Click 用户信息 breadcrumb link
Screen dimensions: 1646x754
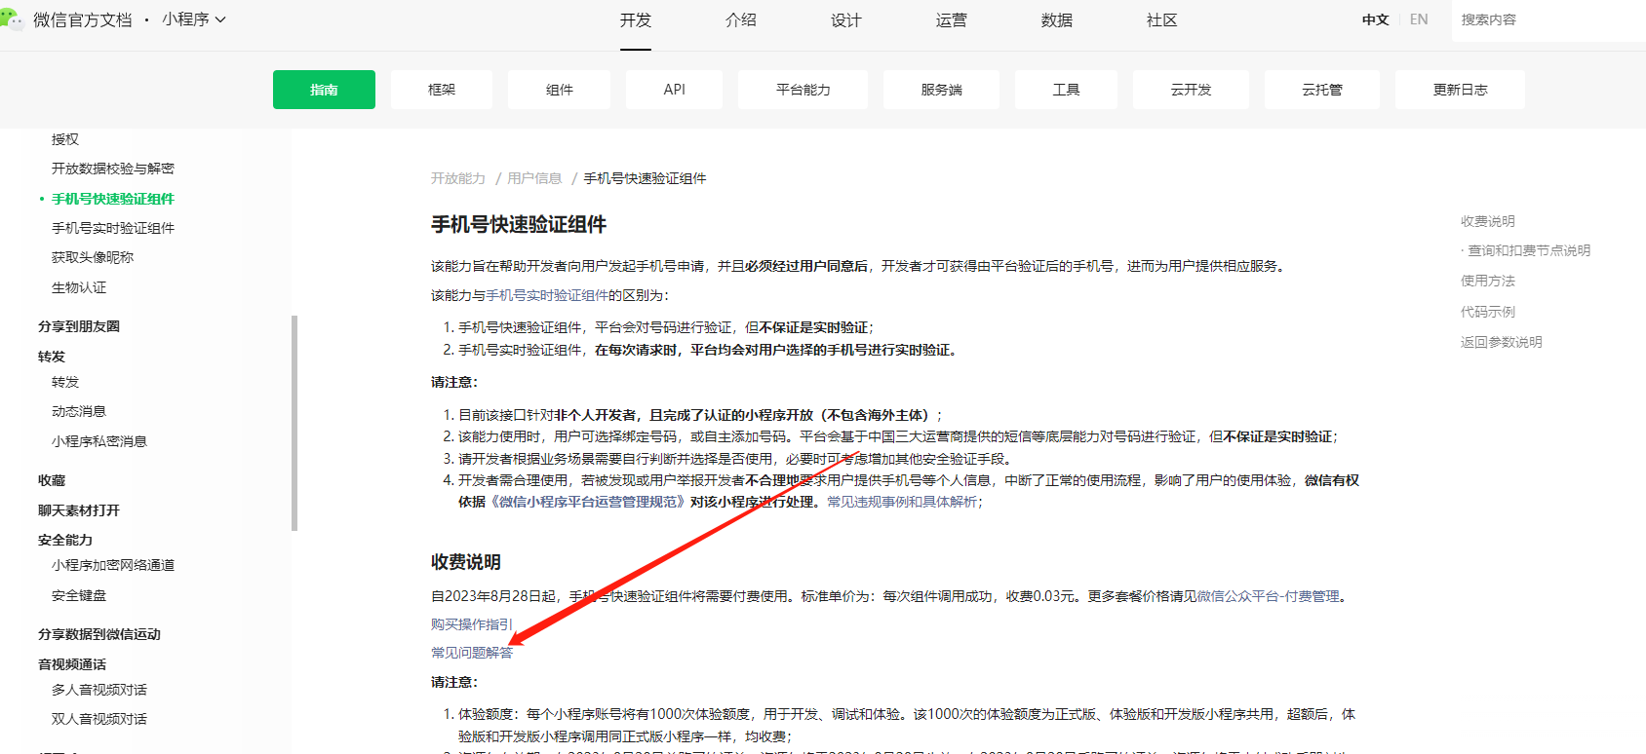coord(534,178)
